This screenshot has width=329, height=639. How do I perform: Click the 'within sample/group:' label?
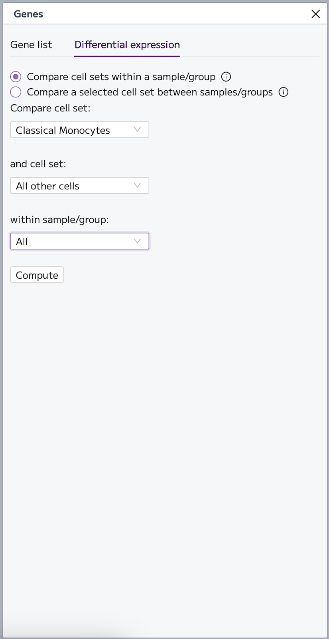click(x=59, y=220)
